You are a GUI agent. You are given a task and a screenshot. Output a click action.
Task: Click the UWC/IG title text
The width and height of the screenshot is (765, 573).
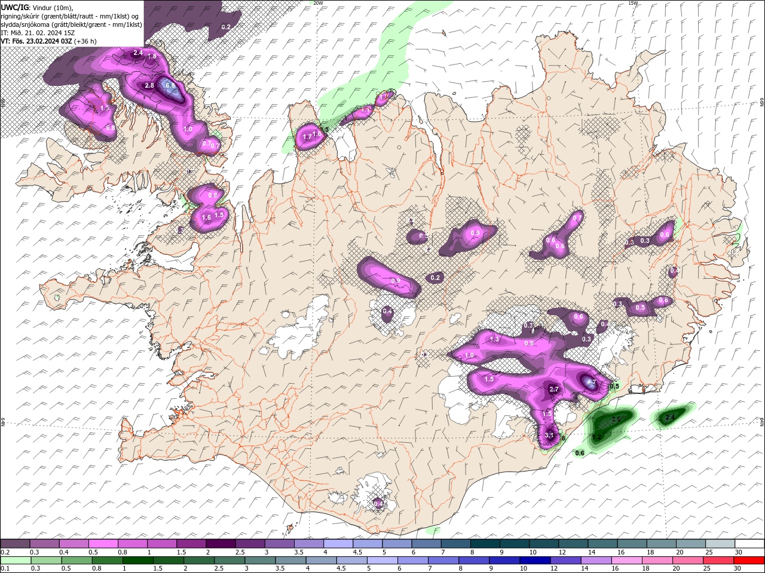pyautogui.click(x=14, y=7)
